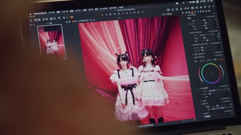This screenshot has width=241, height=135.
Task: Click the contrast slider handle
Action: [206, 23]
